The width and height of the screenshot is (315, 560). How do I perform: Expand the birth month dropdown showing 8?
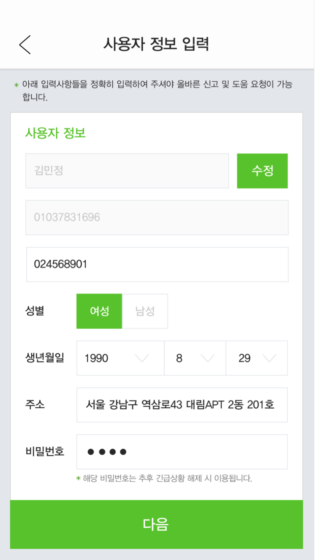(x=195, y=358)
